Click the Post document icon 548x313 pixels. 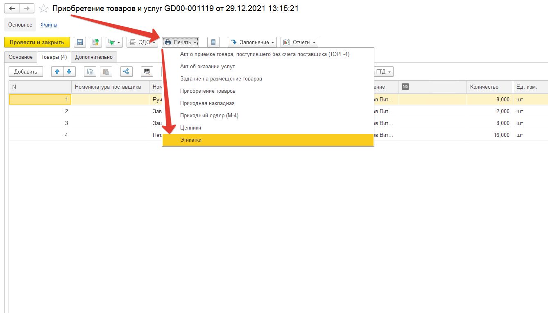96,42
